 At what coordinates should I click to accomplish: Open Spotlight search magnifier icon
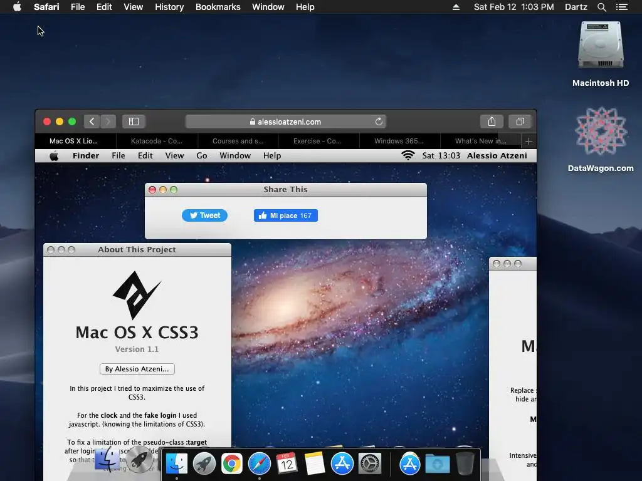601,7
